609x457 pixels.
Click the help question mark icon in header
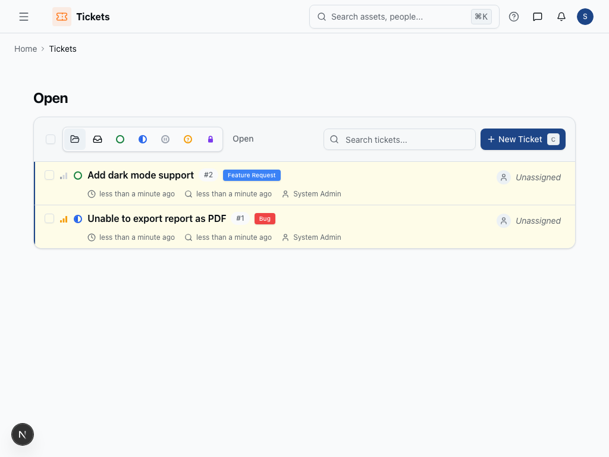[514, 17]
